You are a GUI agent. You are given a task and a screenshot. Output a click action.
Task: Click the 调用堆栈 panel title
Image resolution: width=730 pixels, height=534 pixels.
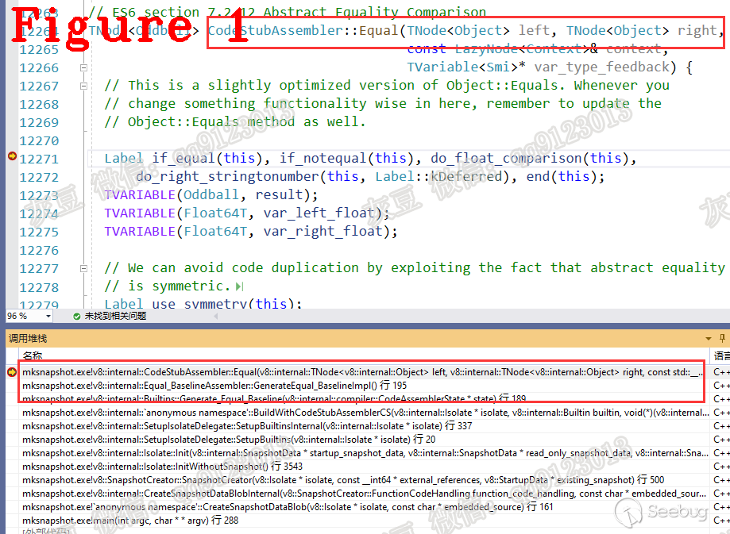click(x=28, y=339)
